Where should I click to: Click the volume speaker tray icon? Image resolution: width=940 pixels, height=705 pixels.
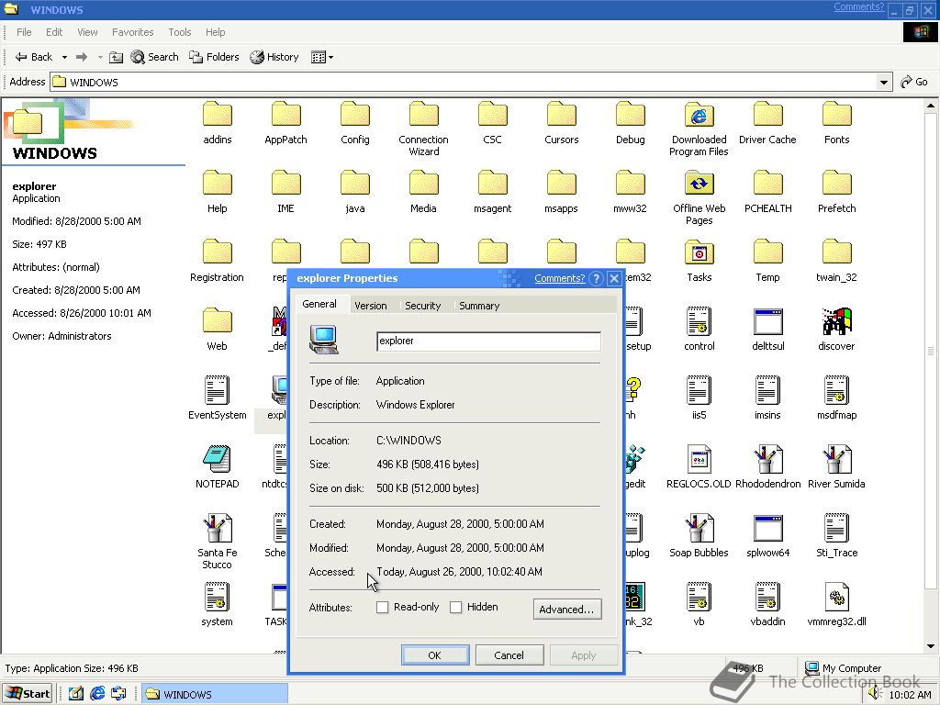pyautogui.click(x=875, y=694)
